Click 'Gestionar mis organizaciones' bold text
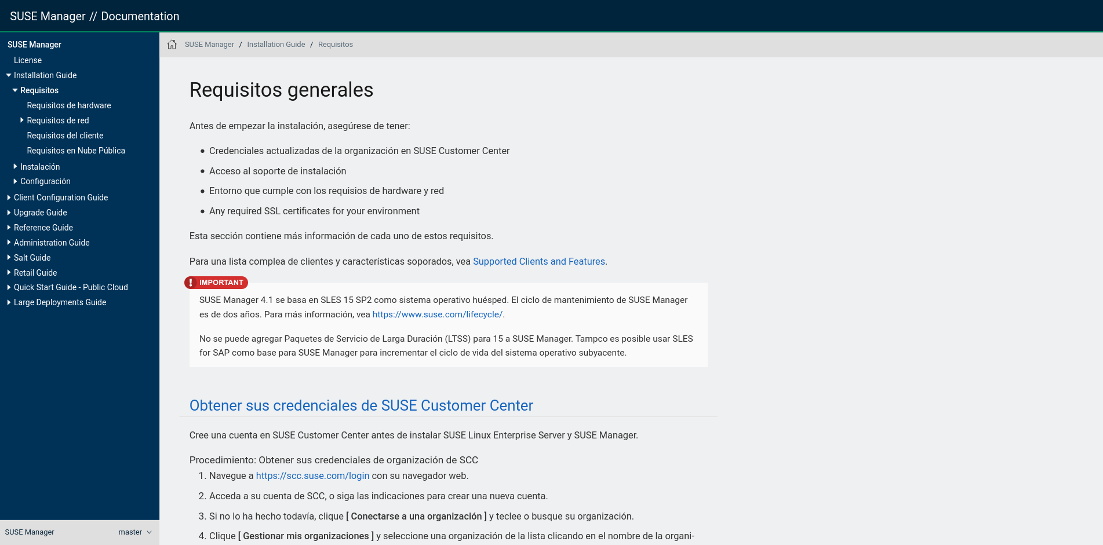1103x545 pixels. (306, 536)
